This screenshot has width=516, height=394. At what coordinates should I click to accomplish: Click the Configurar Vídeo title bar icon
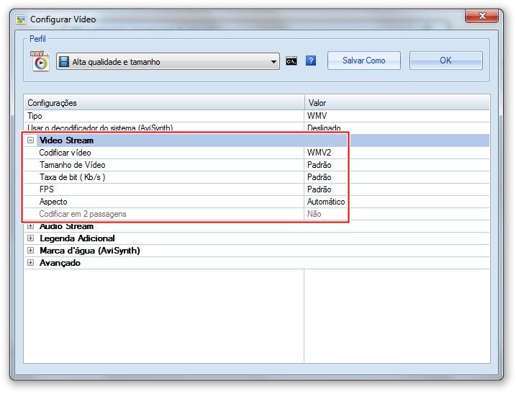(x=21, y=19)
